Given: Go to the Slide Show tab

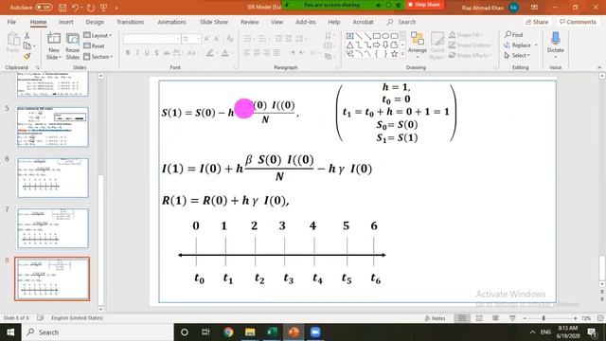Looking at the screenshot, I should (x=214, y=22).
